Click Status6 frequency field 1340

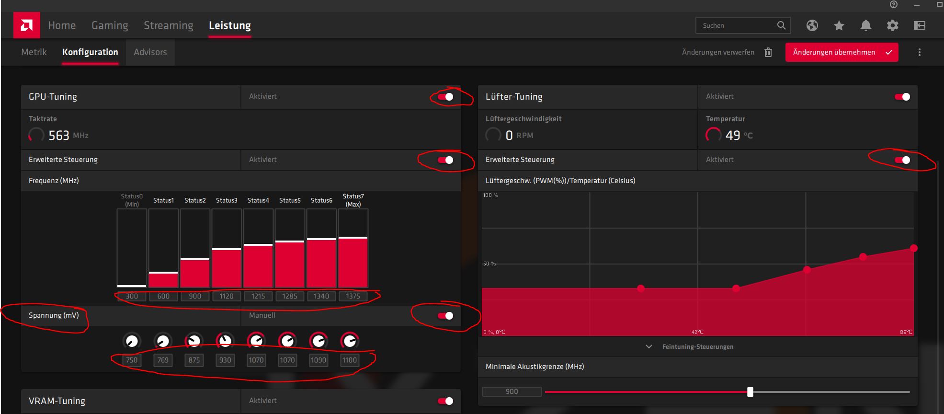[x=321, y=296]
